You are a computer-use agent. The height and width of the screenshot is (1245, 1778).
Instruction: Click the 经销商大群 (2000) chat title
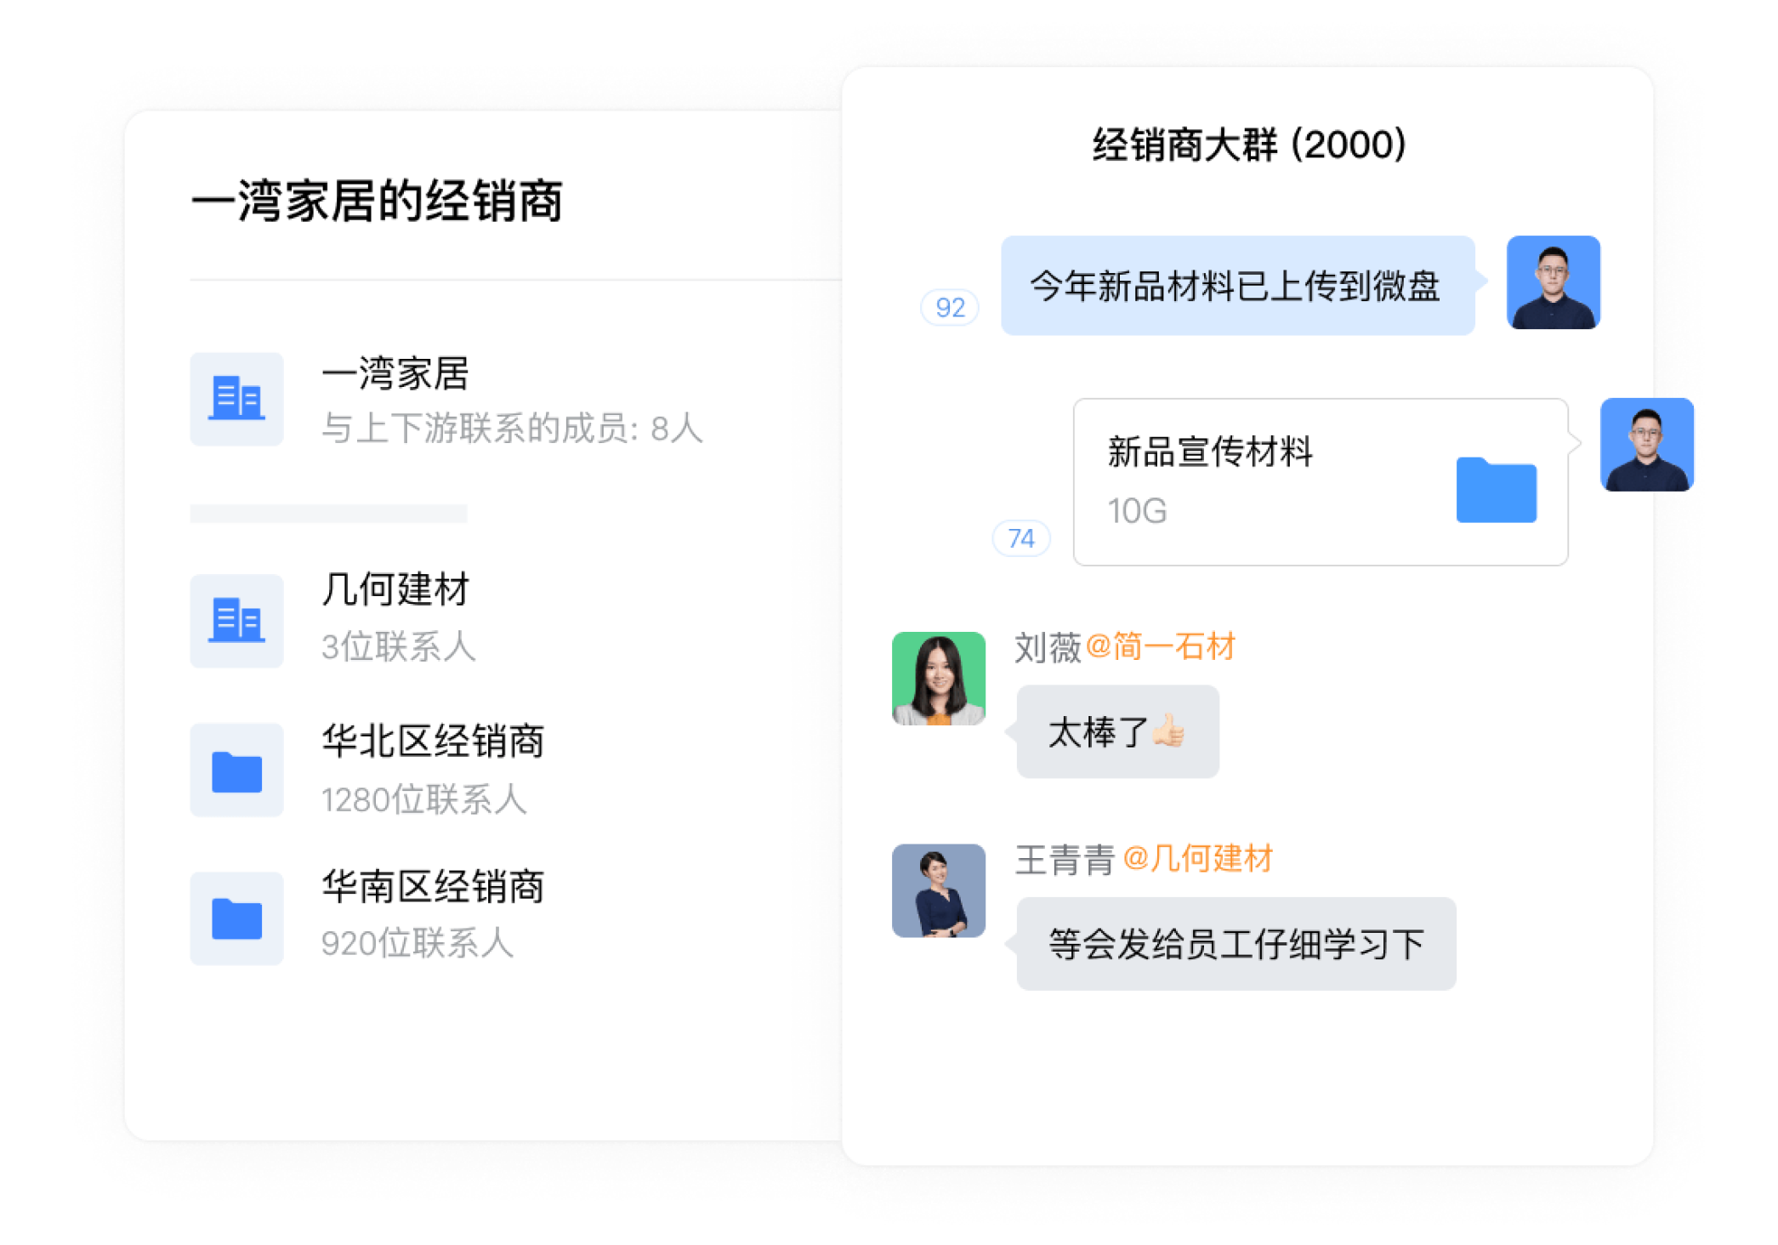(1248, 145)
